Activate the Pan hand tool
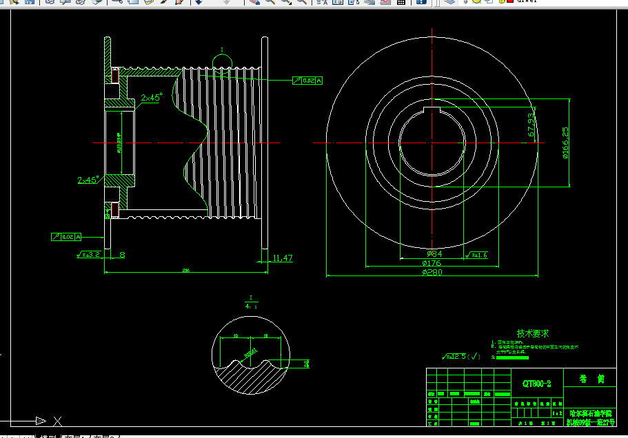Screen dimensions: 628x438 point(254,1)
